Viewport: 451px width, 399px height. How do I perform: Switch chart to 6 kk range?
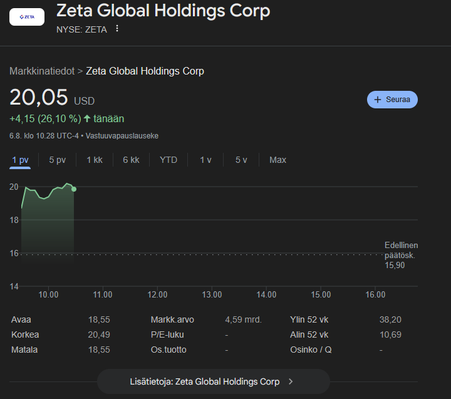[131, 160]
